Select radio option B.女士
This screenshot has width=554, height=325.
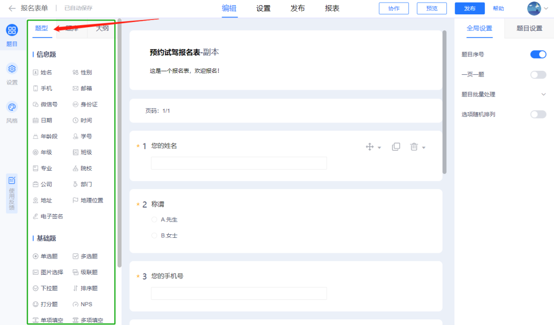154,235
